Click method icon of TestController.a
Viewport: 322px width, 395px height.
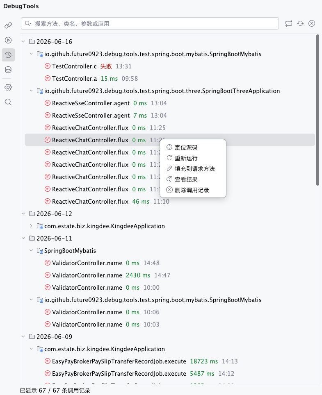click(x=48, y=79)
